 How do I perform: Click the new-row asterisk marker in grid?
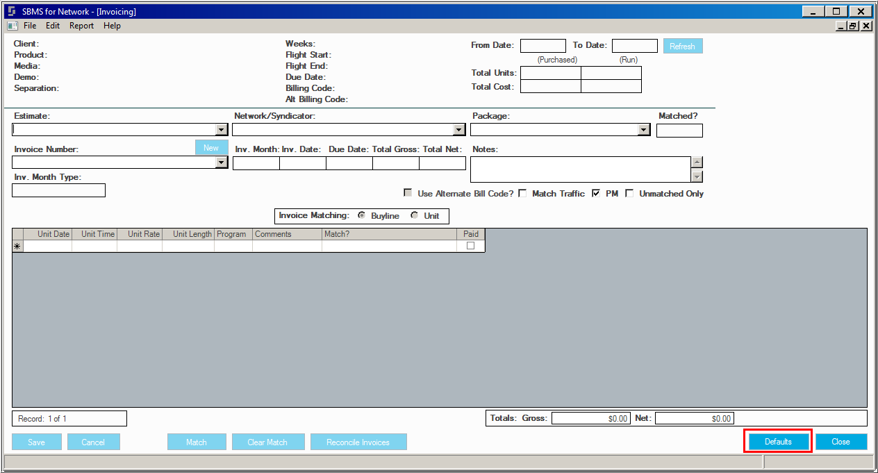point(17,247)
